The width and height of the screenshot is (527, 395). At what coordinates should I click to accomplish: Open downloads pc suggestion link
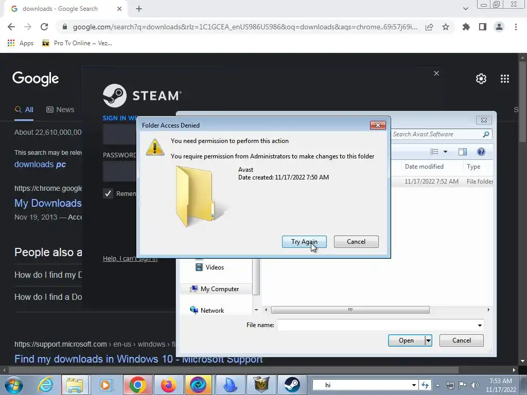40,164
